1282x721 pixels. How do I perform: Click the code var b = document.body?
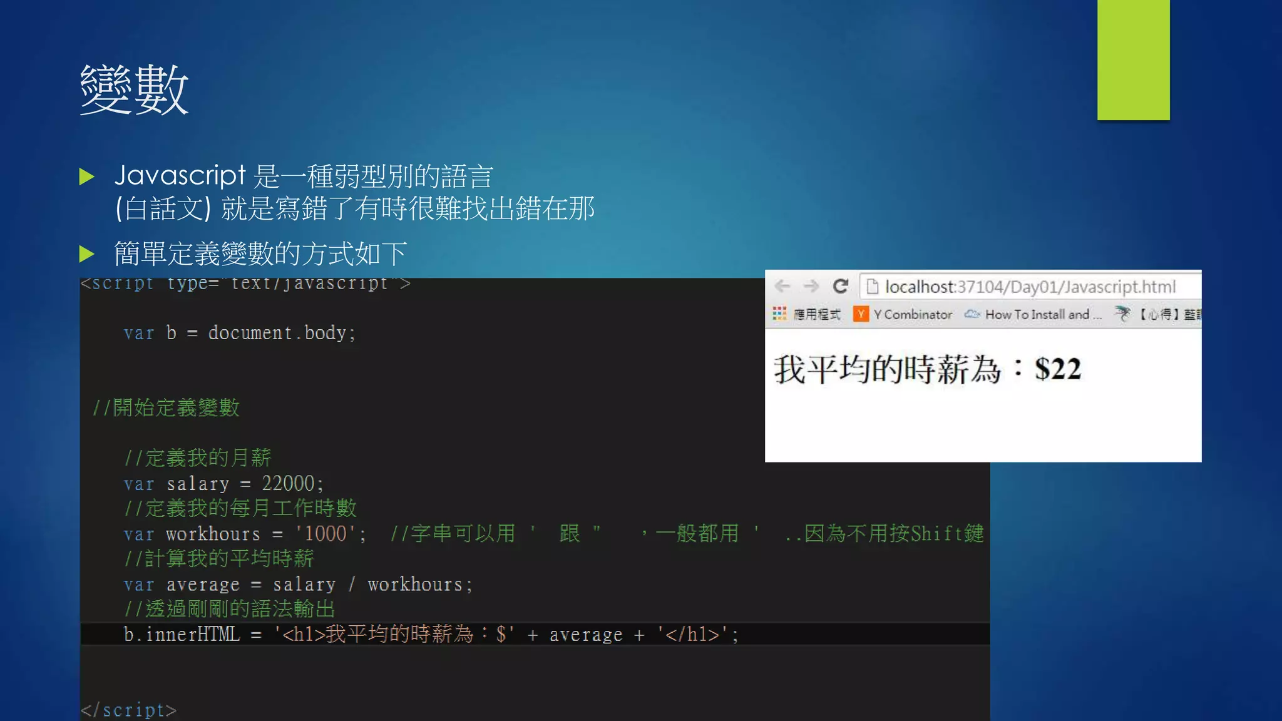240,333
